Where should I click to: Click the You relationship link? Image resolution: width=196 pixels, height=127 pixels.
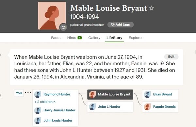click(19, 93)
